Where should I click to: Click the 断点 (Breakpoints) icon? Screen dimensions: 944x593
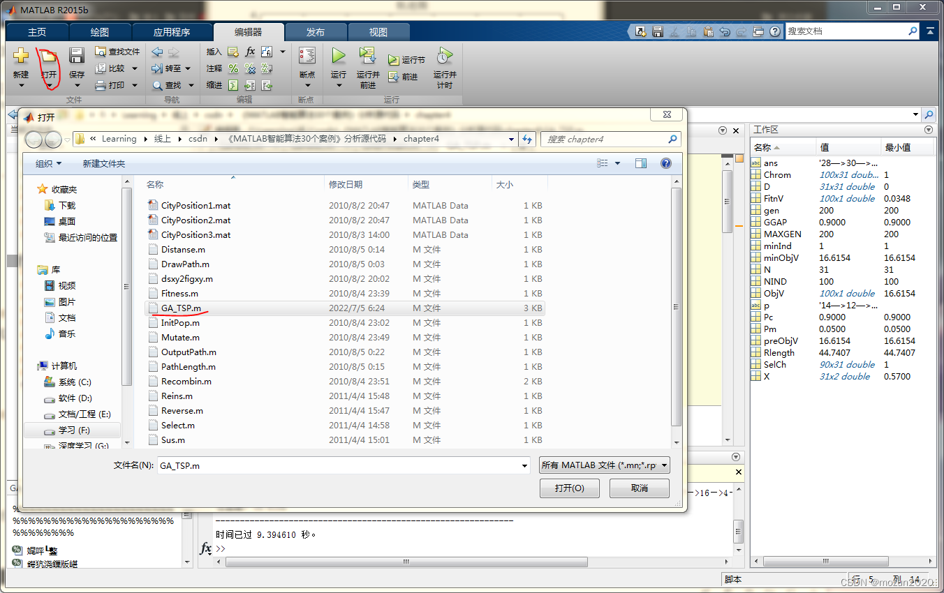(x=307, y=57)
